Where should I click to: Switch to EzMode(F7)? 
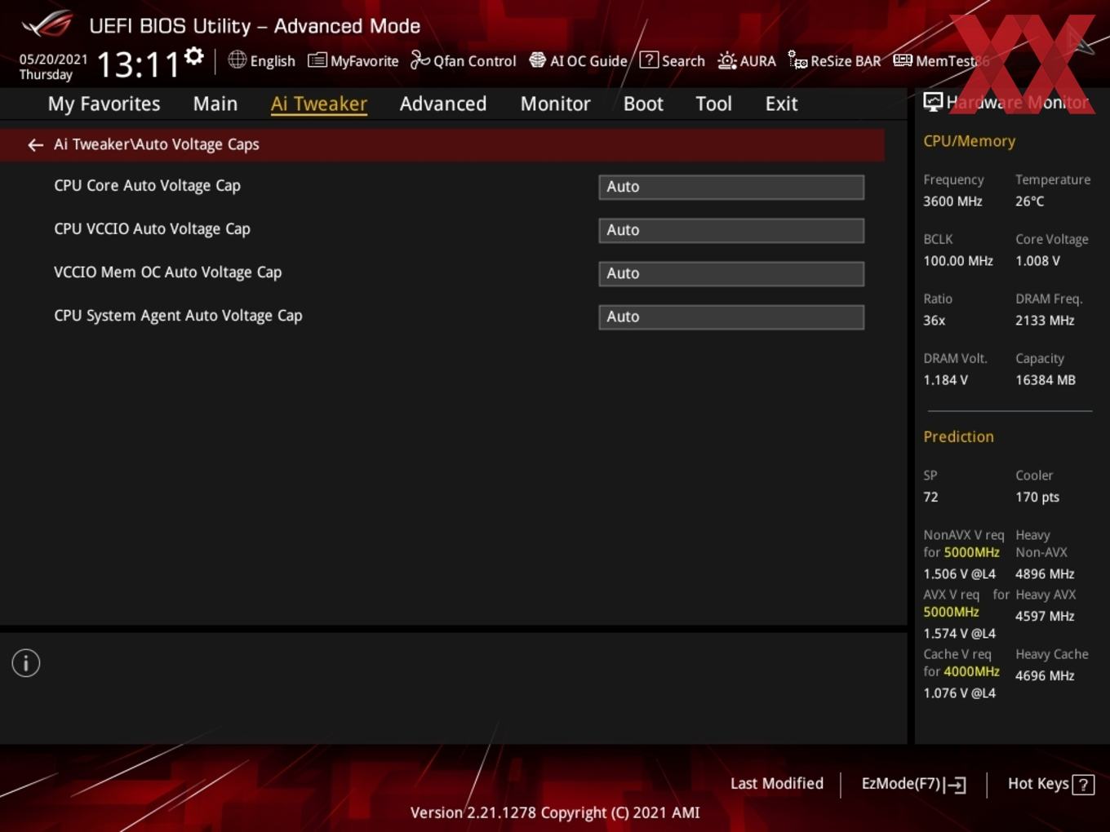[901, 783]
